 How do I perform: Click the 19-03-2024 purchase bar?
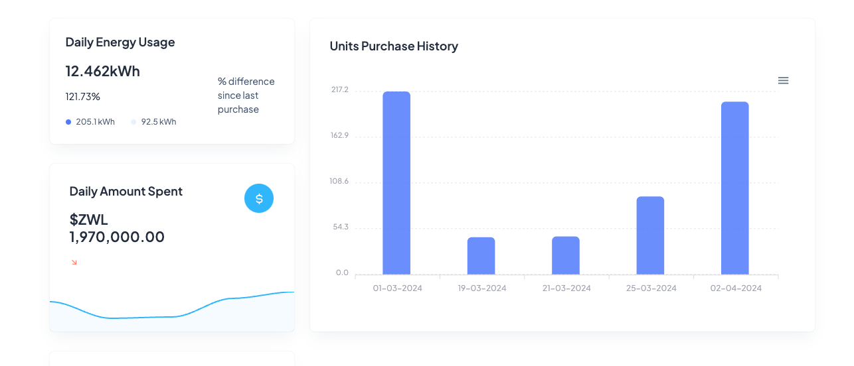point(481,256)
